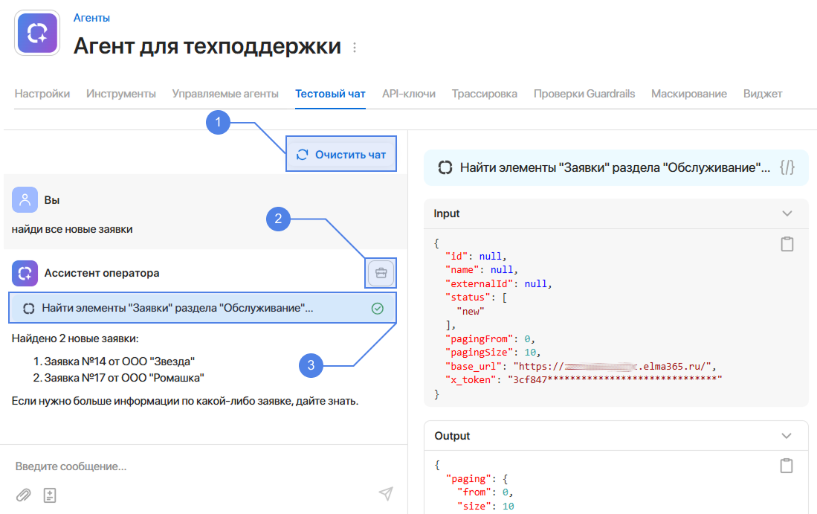Open the Настройки tab
817x514 pixels.
(42, 94)
